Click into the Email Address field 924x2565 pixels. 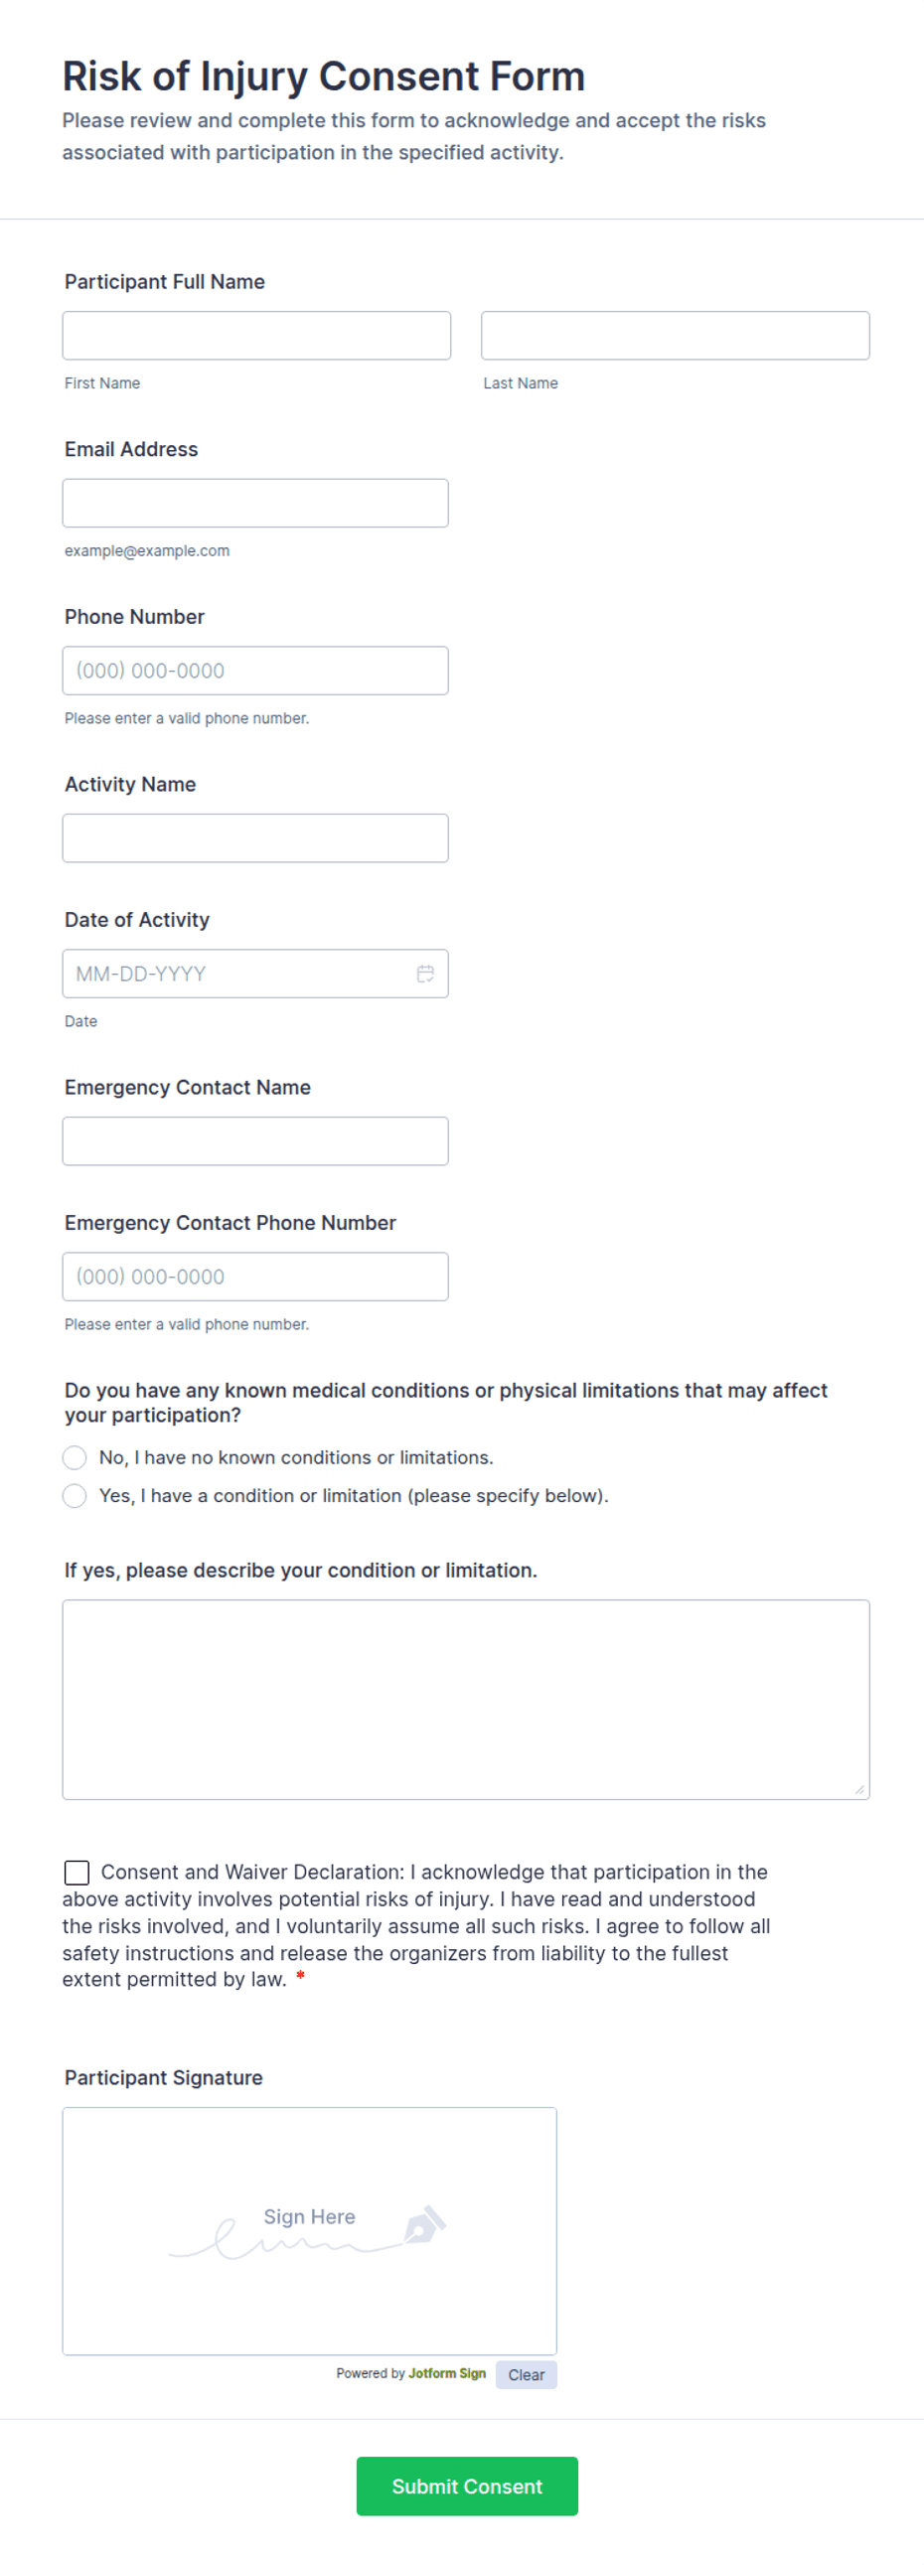click(x=256, y=503)
